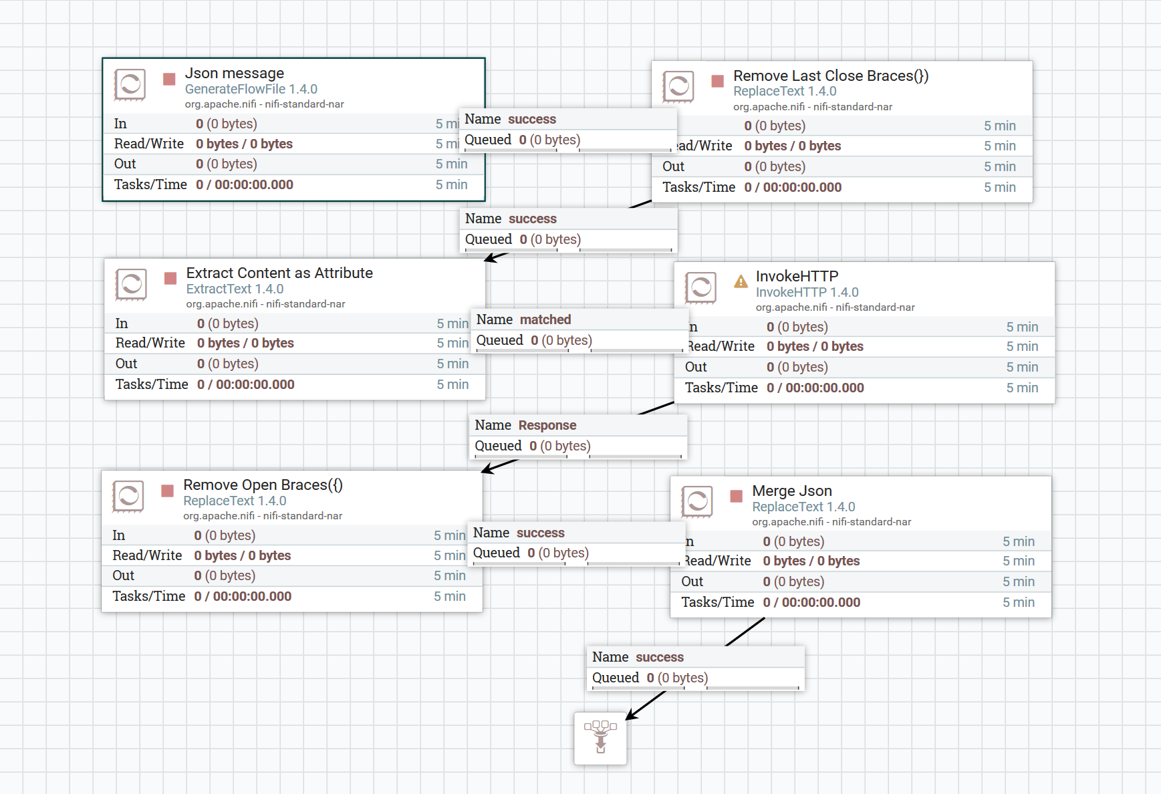1161x794 pixels.
Task: Click the stopped indicator on Merge Json
Action: [736, 496]
